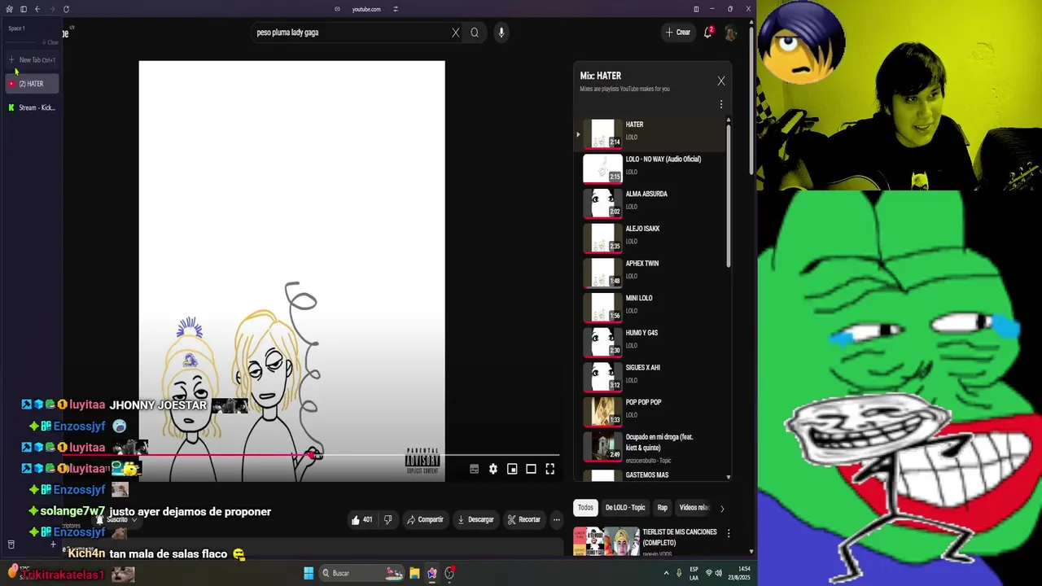Switch to the Stream - Kick tab
Screen dimensions: 1042x586
tap(33, 107)
